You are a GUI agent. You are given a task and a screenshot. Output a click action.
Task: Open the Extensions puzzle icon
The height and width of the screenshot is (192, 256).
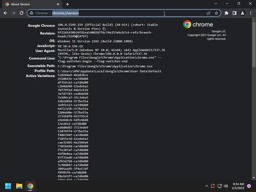pos(226,13)
